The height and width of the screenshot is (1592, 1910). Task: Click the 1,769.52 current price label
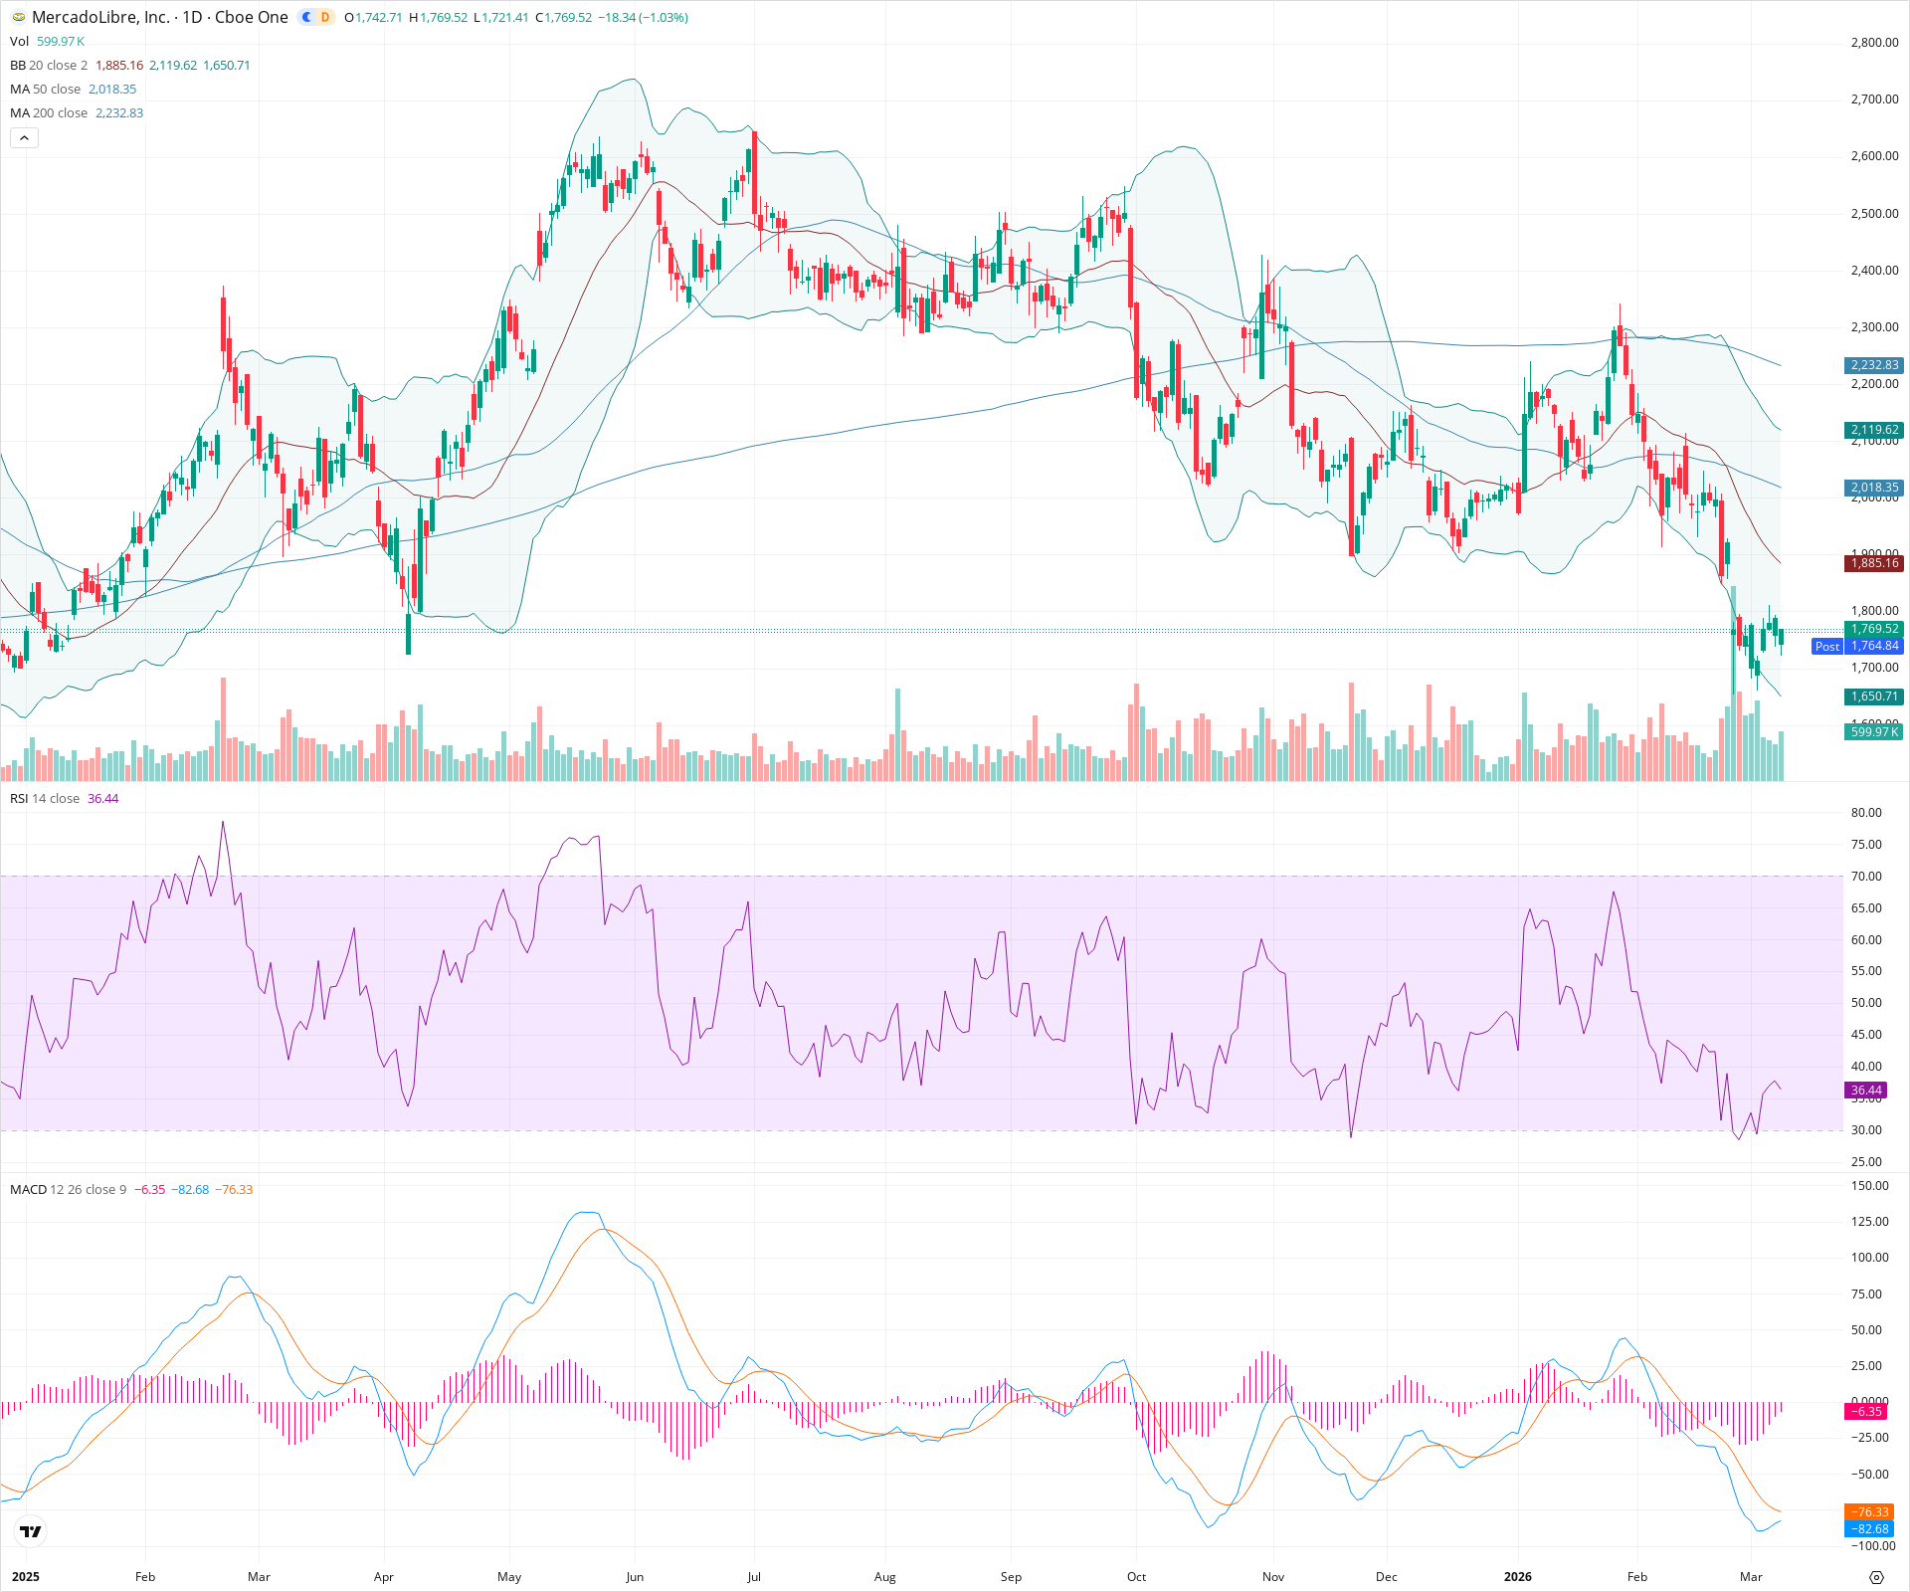[x=1874, y=629]
